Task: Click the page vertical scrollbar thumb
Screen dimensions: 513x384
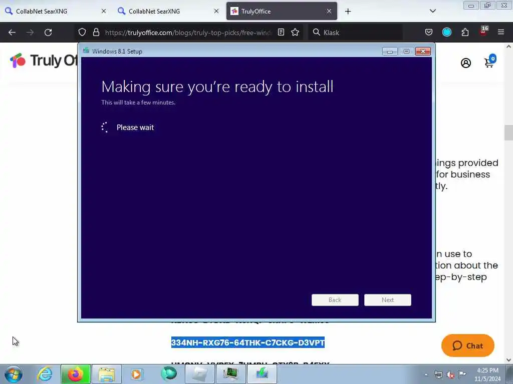Action: point(509,132)
